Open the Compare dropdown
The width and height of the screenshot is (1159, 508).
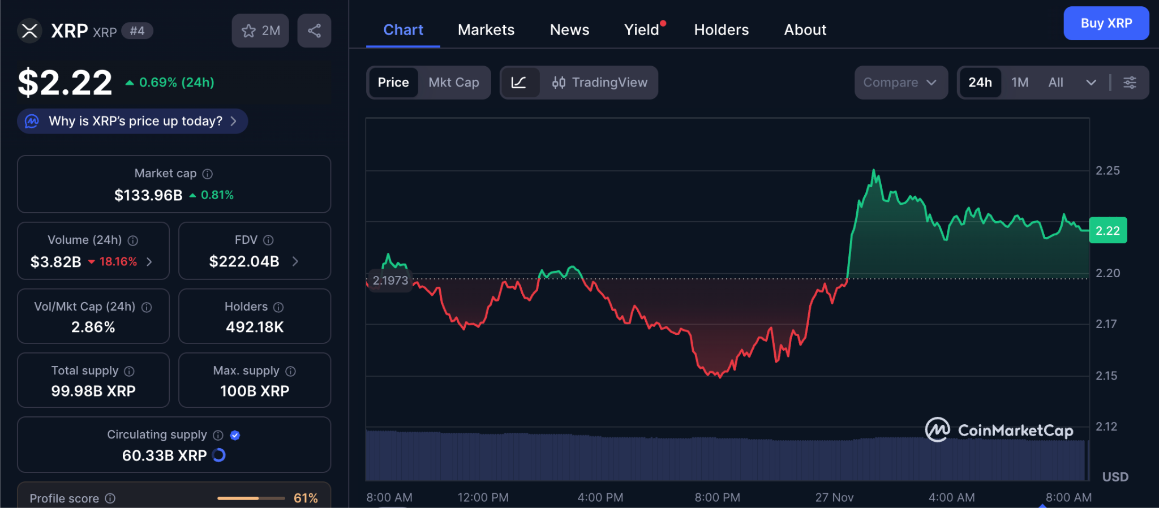pyautogui.click(x=900, y=83)
